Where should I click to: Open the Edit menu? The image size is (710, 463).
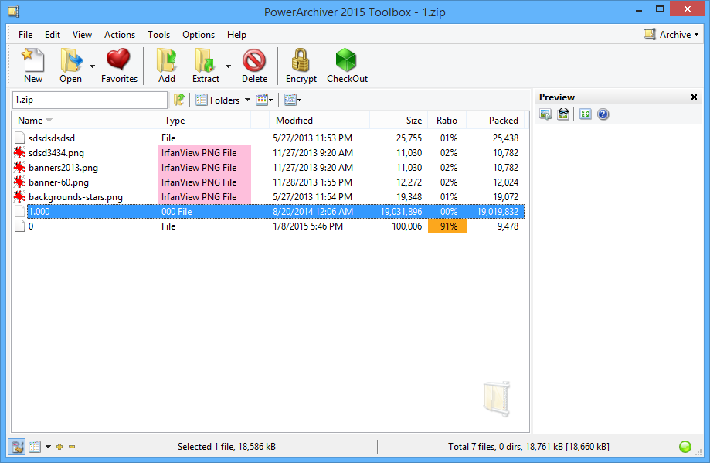(x=53, y=35)
